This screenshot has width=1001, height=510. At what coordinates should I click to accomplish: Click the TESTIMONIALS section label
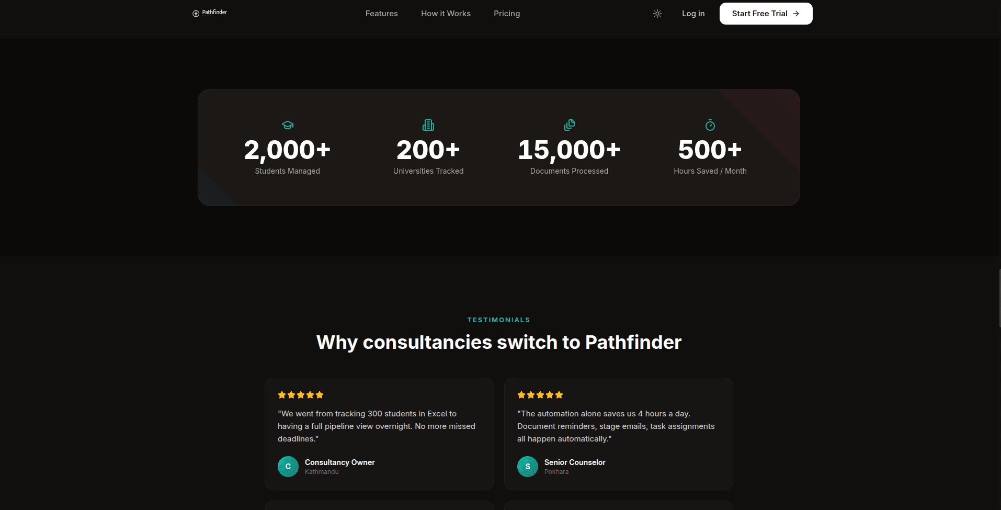pos(499,320)
